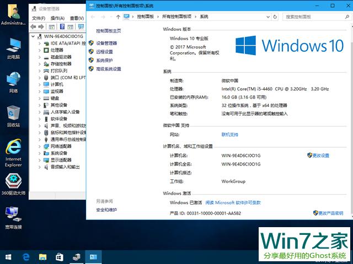Image resolution: width=353 pixels, height=264 pixels.
Task: Expand the 网络适配器 node
Action: 39,146
